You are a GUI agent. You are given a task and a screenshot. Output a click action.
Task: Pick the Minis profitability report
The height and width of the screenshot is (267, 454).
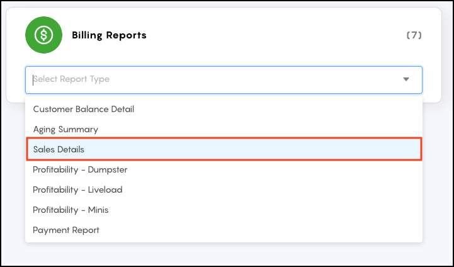point(224,210)
